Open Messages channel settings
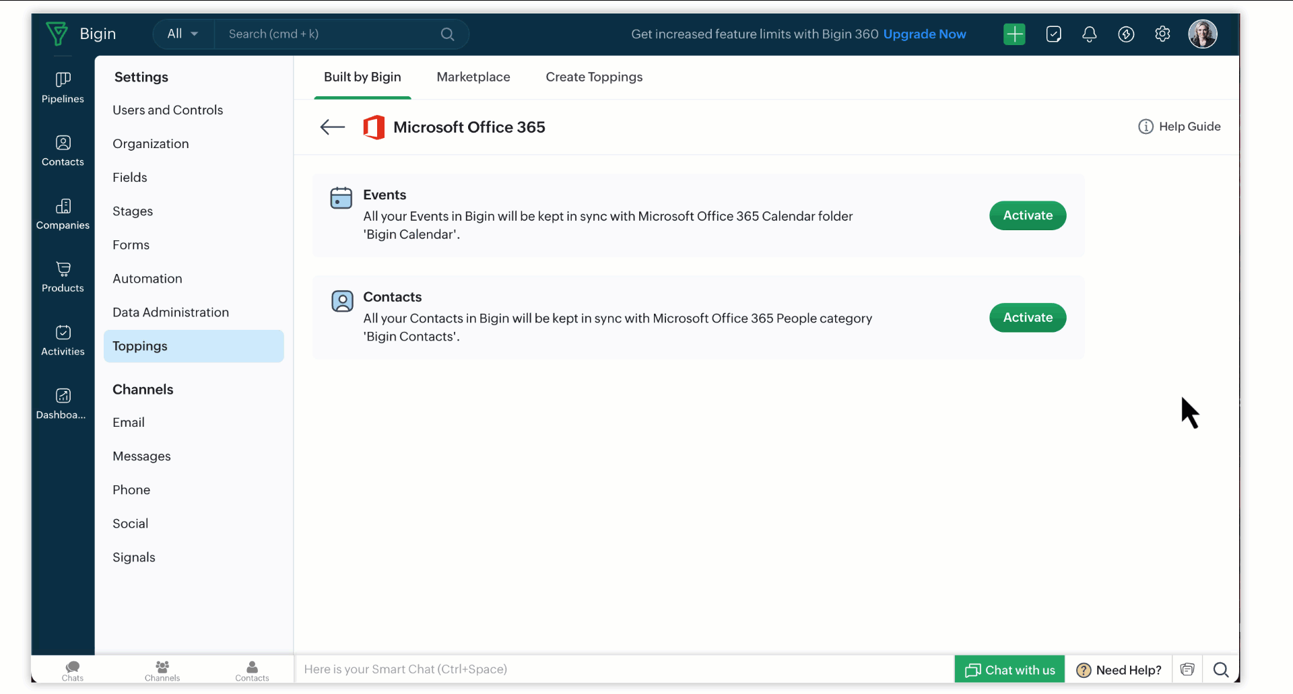The width and height of the screenshot is (1293, 694). (142, 456)
